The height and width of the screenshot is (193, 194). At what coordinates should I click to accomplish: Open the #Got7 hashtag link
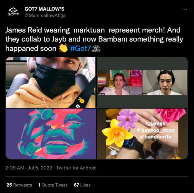(81, 48)
